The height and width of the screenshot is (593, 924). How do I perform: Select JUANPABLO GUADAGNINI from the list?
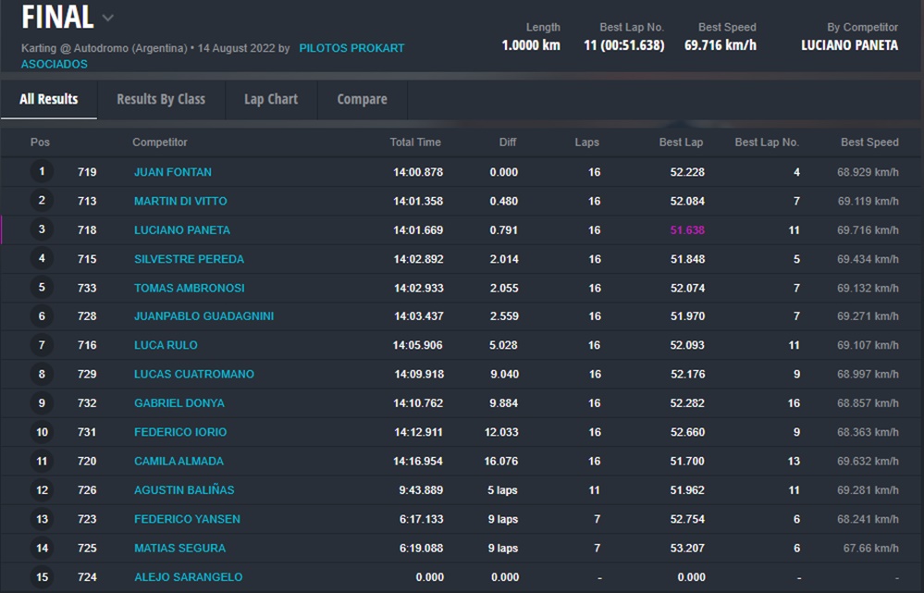coord(203,316)
